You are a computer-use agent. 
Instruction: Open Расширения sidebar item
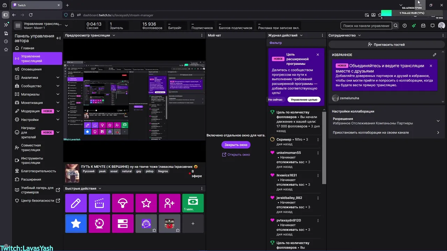pyautogui.click(x=37, y=180)
